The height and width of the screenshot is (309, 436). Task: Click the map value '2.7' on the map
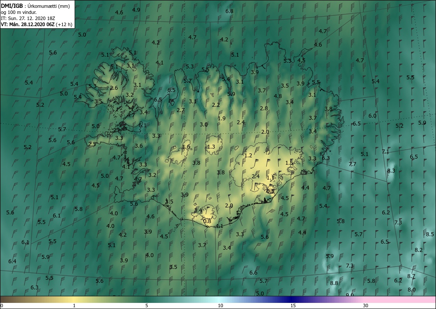[181, 110]
